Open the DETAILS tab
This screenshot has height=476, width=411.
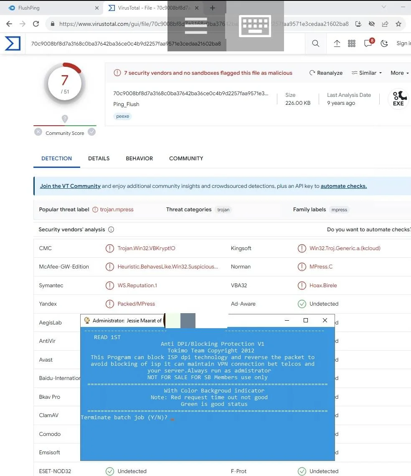[x=99, y=159]
